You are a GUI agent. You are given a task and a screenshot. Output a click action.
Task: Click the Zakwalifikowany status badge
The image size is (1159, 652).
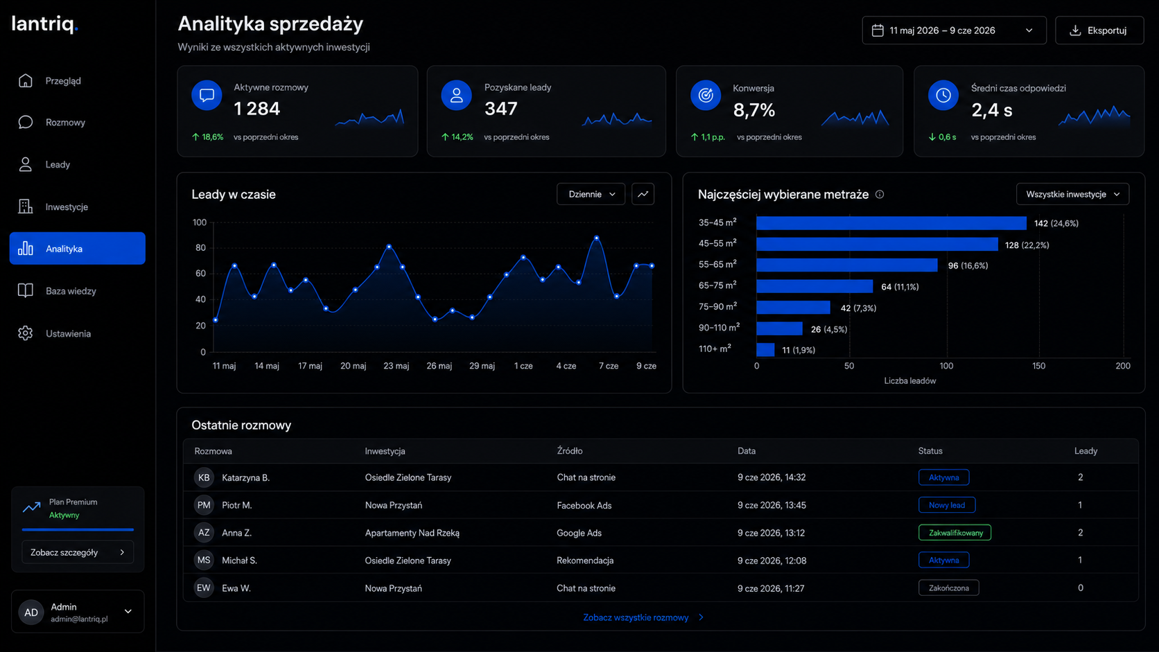tap(955, 533)
